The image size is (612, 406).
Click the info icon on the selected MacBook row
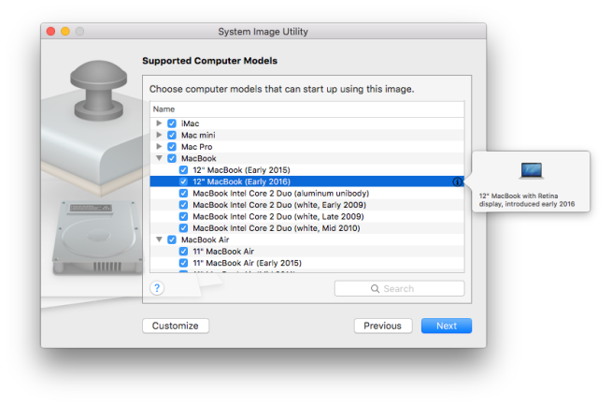457,181
